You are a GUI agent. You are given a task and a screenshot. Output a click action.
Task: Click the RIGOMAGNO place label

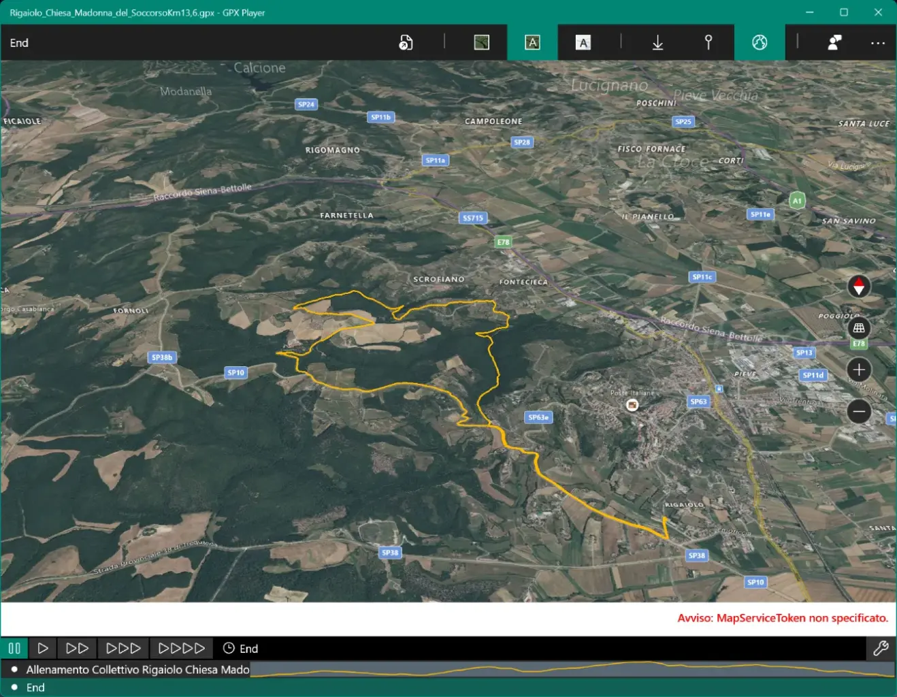pos(332,150)
